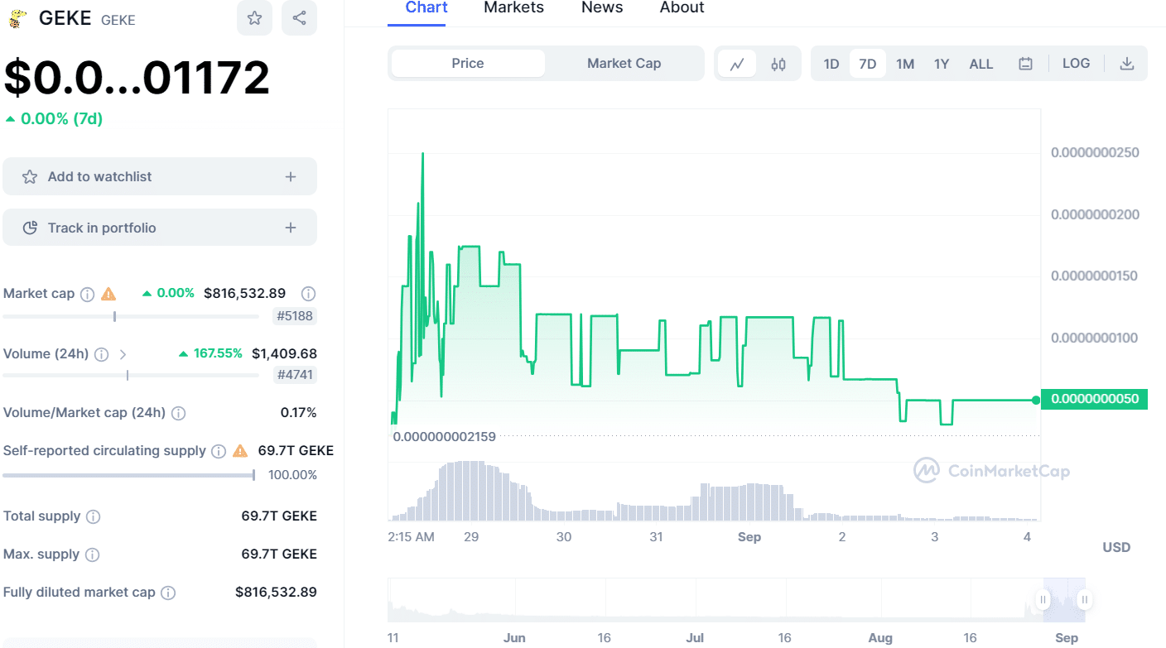Click the circulating supply warning triangle
The image size is (1166, 648).
point(240,451)
